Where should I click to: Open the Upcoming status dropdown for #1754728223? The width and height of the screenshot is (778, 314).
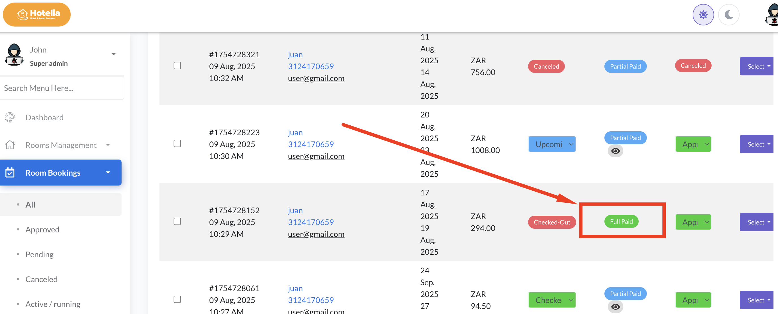pos(552,144)
